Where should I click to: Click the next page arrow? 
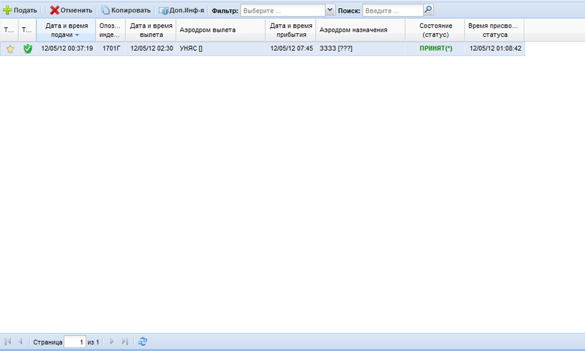pos(112,342)
